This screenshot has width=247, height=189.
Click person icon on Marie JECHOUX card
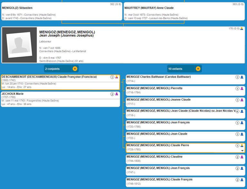point(117,94)
